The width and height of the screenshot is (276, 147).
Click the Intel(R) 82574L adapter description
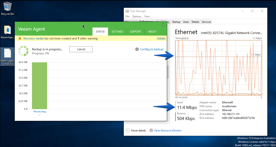tap(231, 33)
